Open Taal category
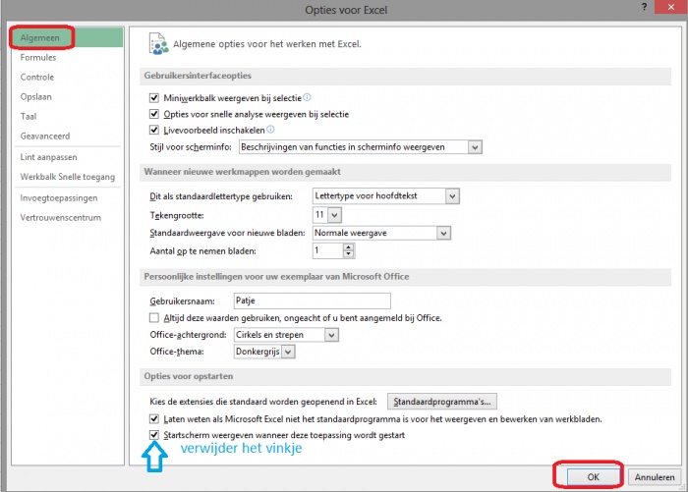The height and width of the screenshot is (492, 688). 68,117
